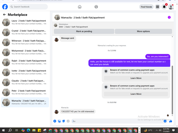Viewport: 178px width, 133px height.
Task: Open Task View on the taskbar
Action: [17, 131]
